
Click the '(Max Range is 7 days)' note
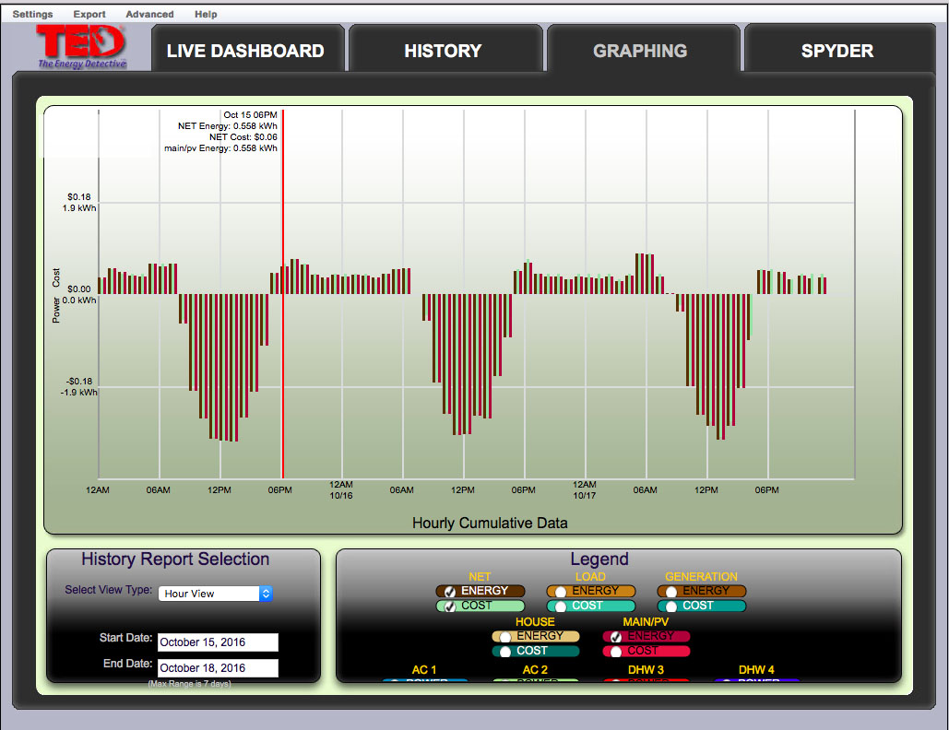click(x=189, y=683)
